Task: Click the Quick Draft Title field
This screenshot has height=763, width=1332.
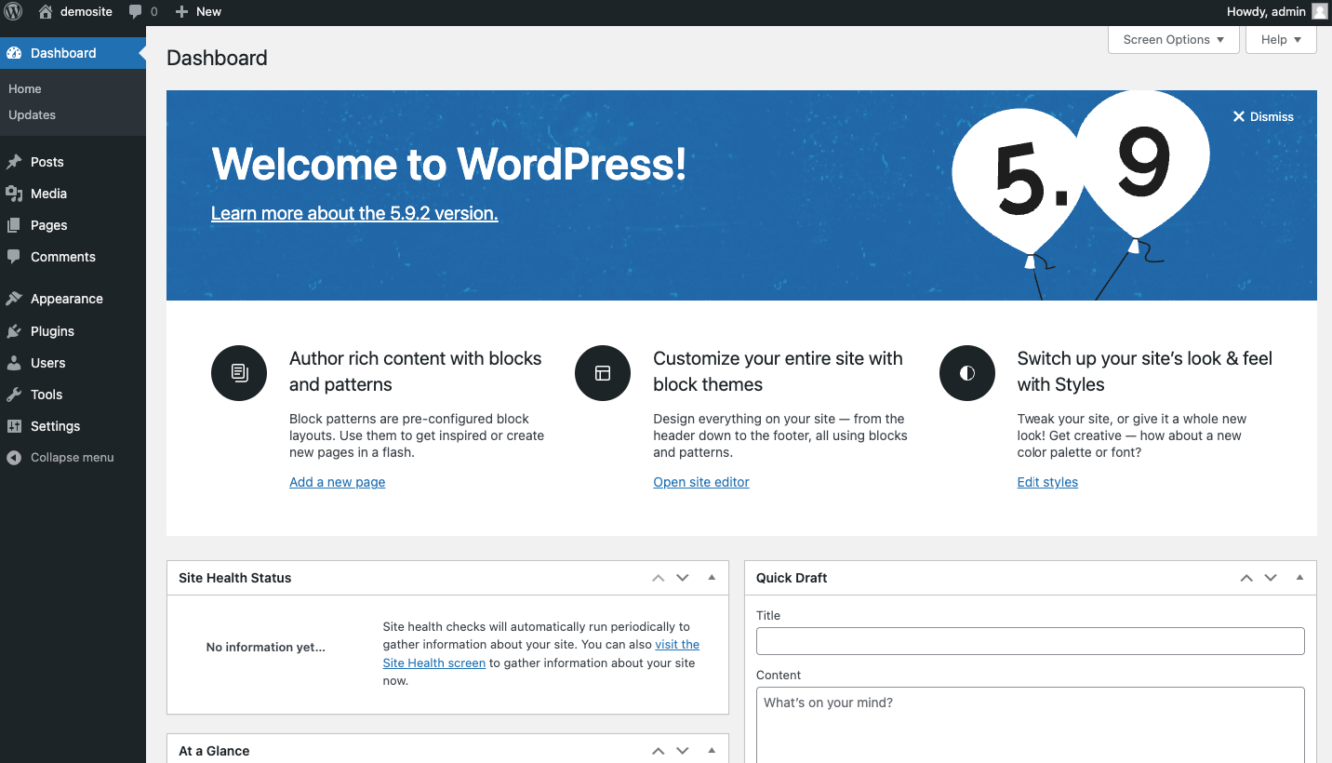Action: coord(1031,641)
